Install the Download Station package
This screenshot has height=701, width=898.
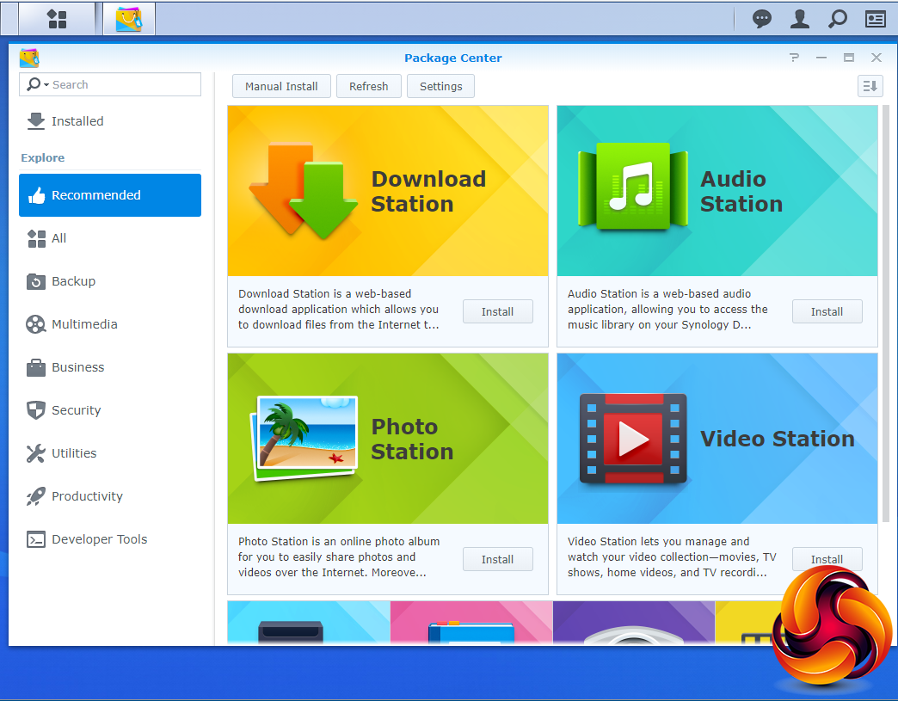pyautogui.click(x=497, y=311)
